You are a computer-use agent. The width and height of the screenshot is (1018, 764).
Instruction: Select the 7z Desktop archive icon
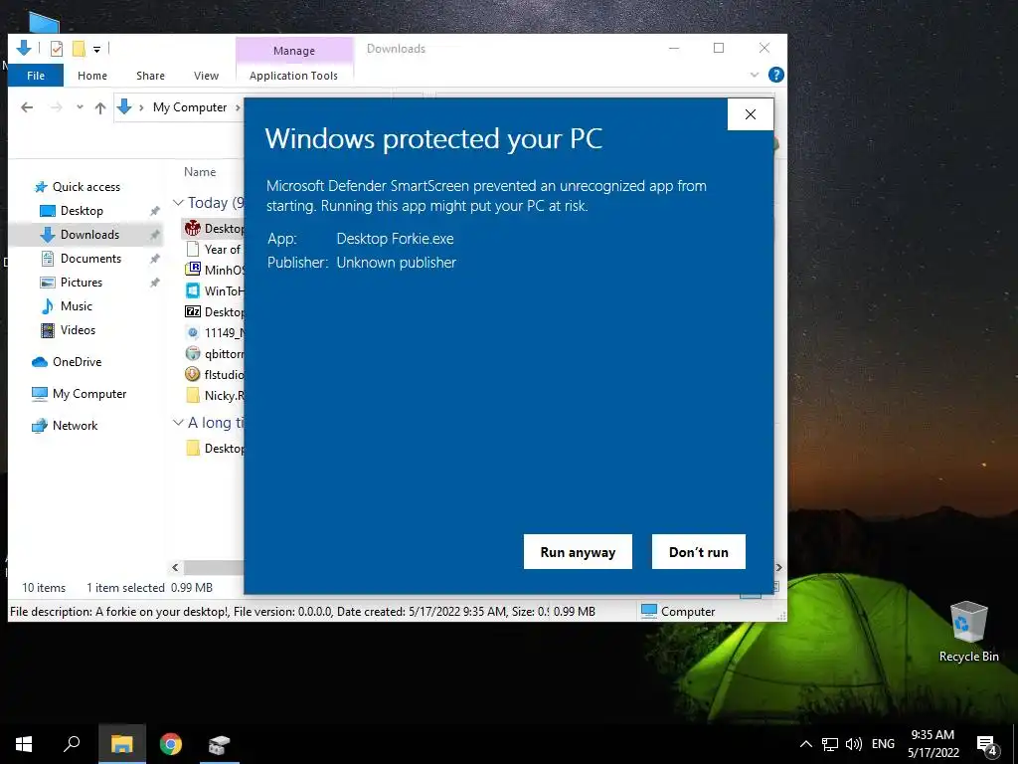(193, 311)
